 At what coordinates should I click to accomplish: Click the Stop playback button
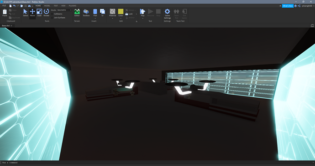158,11
